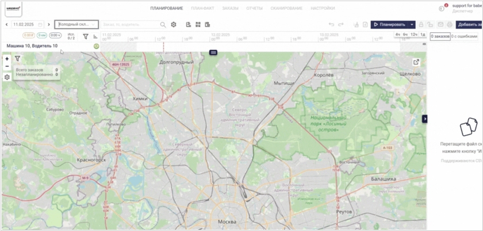This screenshot has width=483, height=231.
Task: Click the 0.00 ₽ cost badge
Action: point(29,36)
